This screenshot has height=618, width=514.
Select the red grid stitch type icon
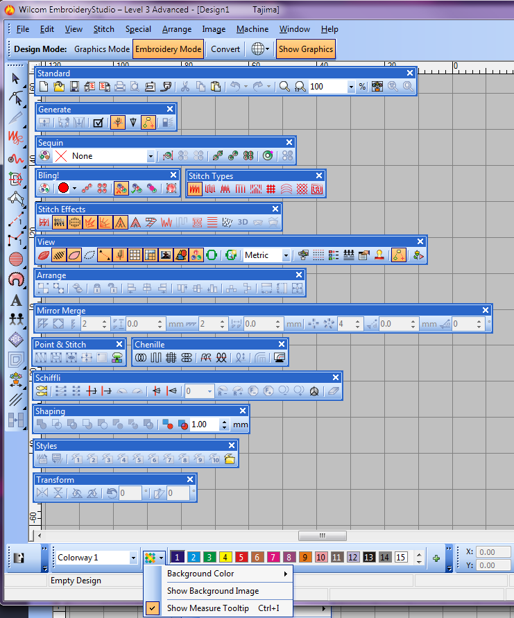coord(271,189)
